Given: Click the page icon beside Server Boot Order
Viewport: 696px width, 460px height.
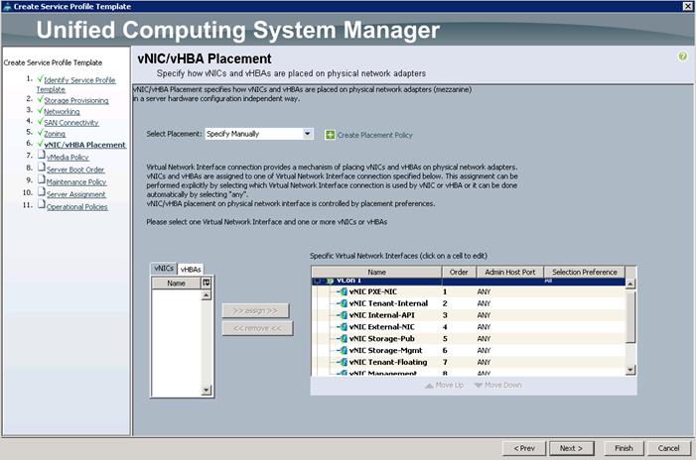Looking at the screenshot, I should pos(42,168).
